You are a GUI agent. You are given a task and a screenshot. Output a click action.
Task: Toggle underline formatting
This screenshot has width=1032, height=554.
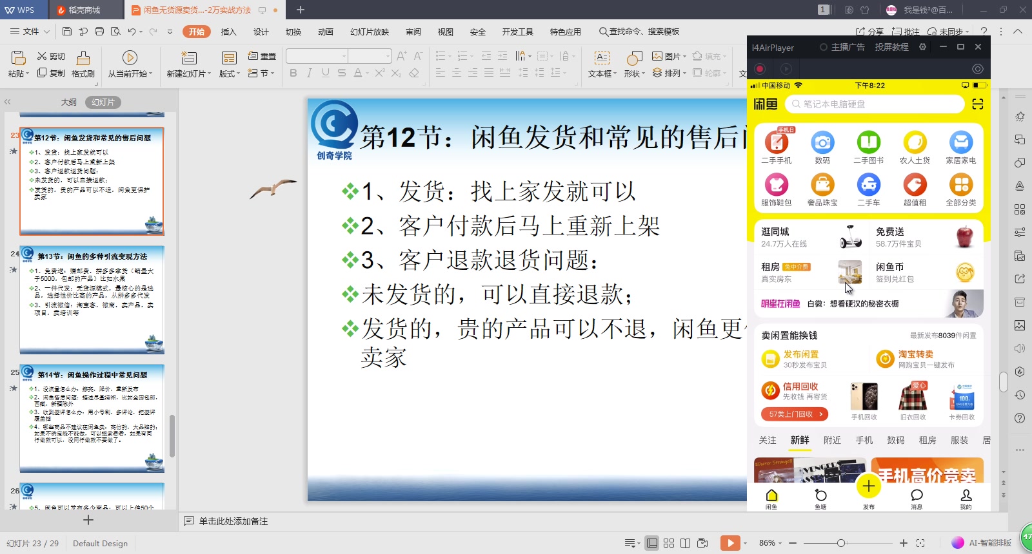click(326, 73)
